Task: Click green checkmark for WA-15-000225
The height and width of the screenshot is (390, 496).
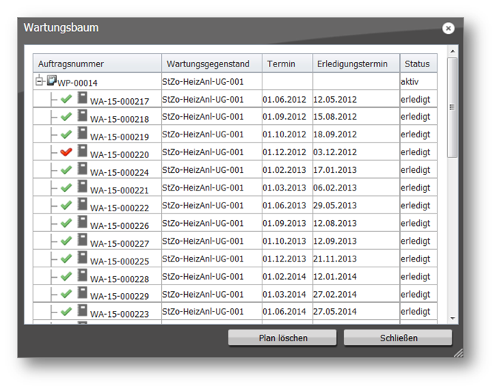Action: 66,259
